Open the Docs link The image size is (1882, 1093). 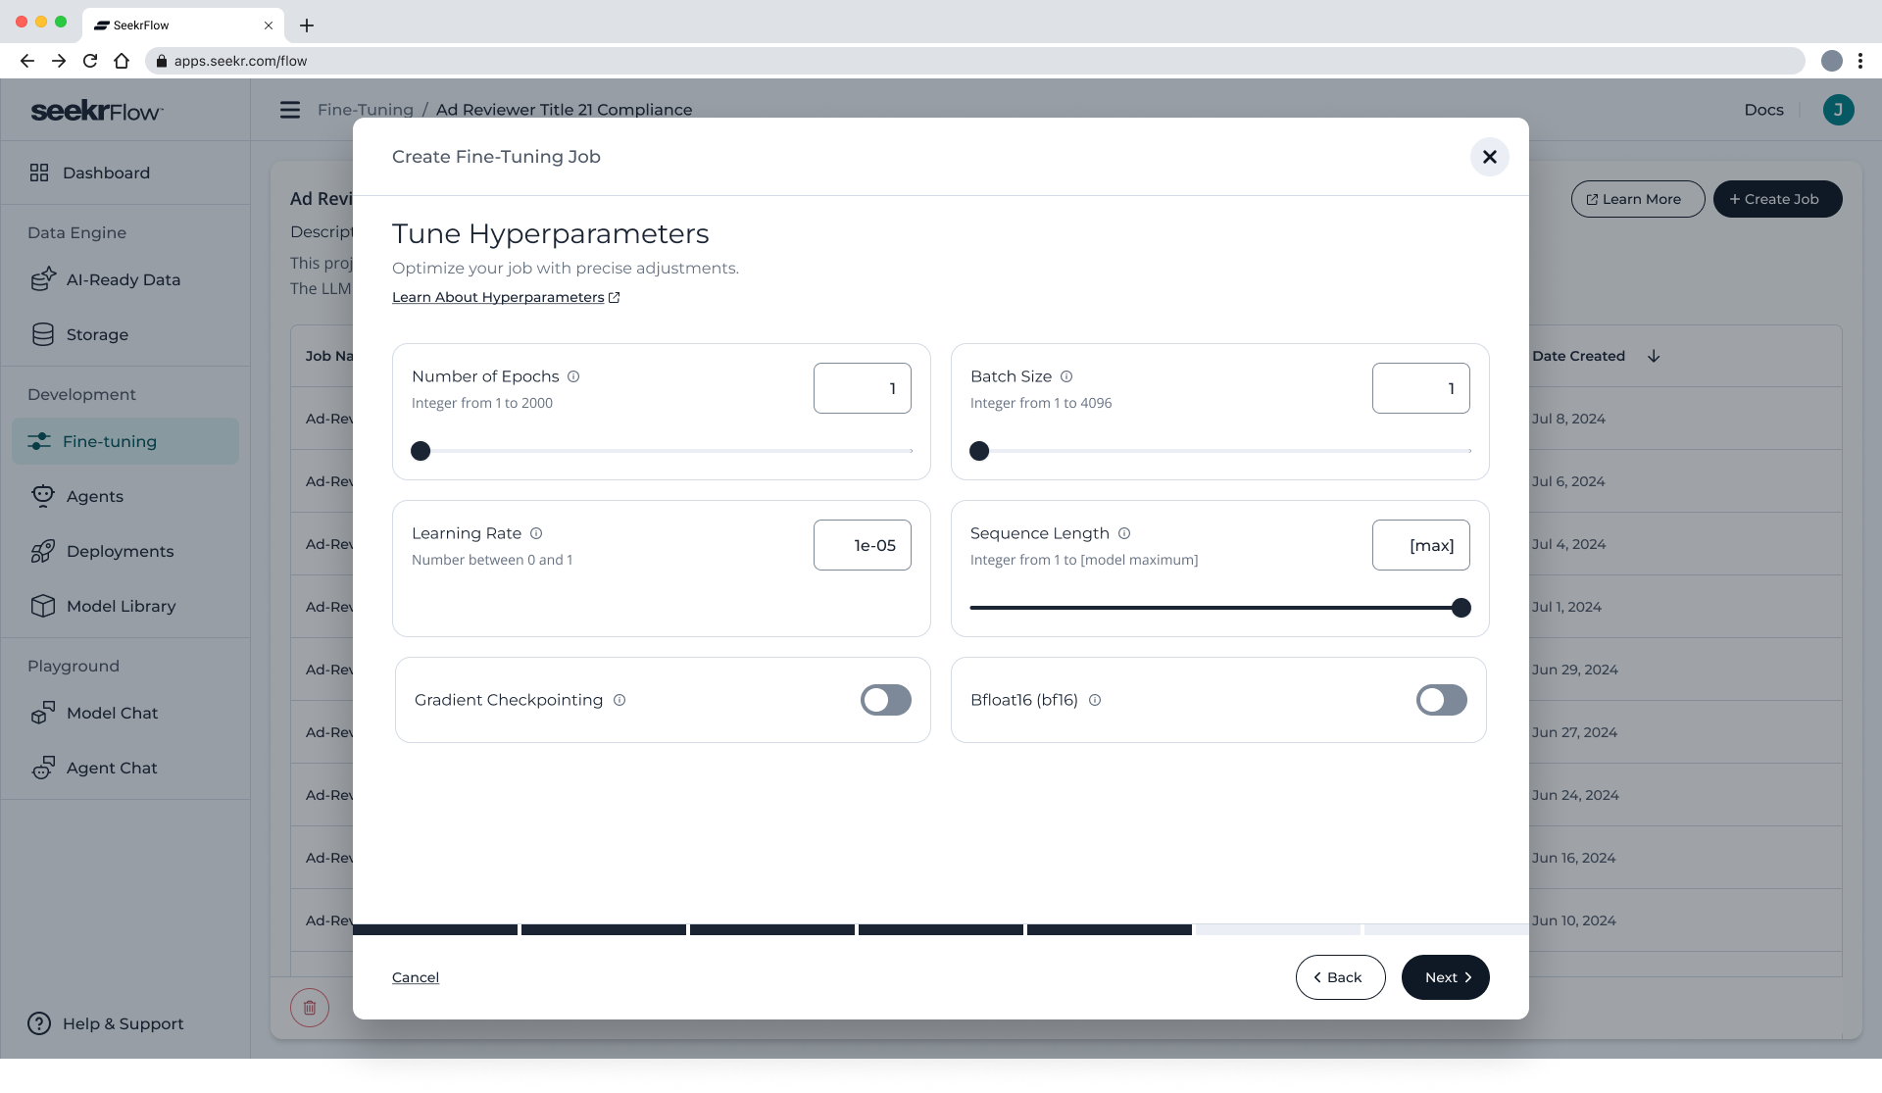point(1763,110)
